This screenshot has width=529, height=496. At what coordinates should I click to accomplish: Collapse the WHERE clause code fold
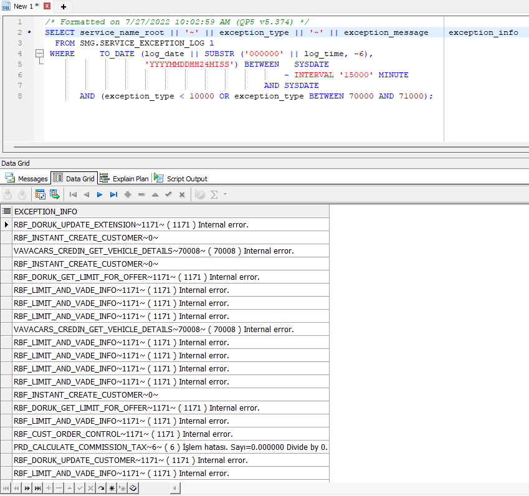tap(39, 54)
